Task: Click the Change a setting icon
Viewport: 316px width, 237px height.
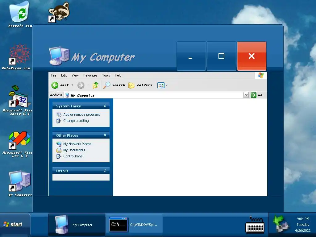Action: (x=59, y=121)
